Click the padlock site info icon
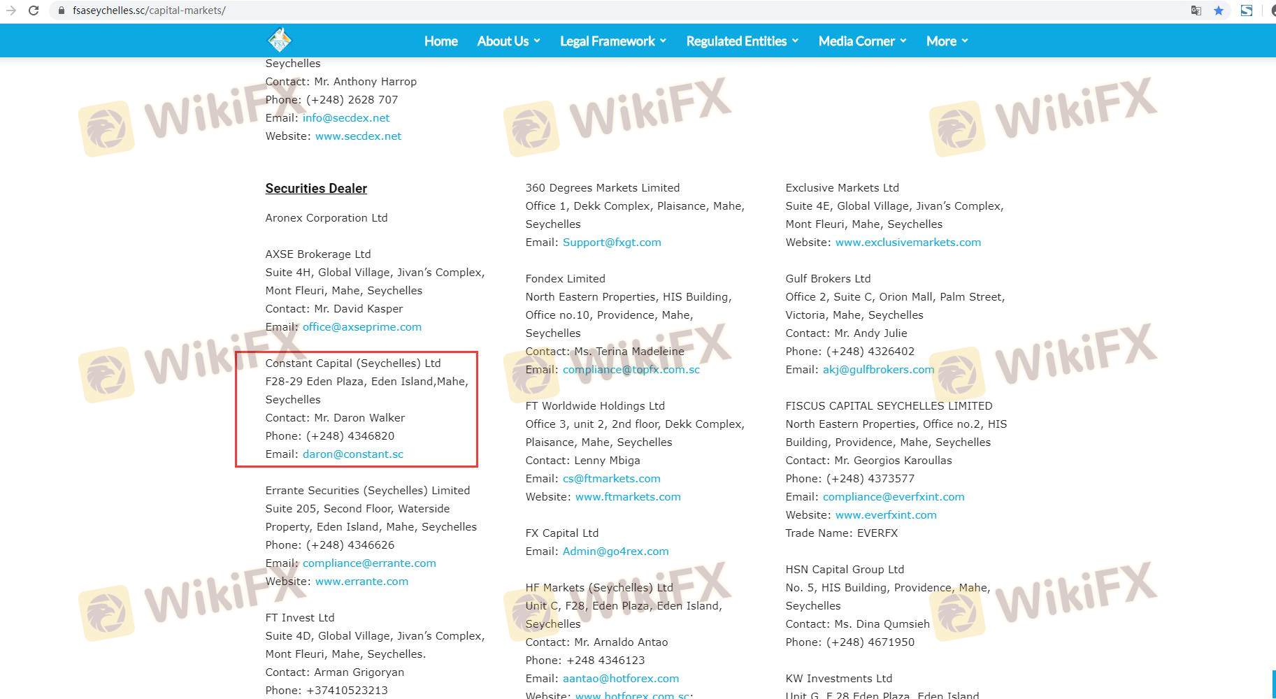This screenshot has height=699, width=1276. [62, 10]
